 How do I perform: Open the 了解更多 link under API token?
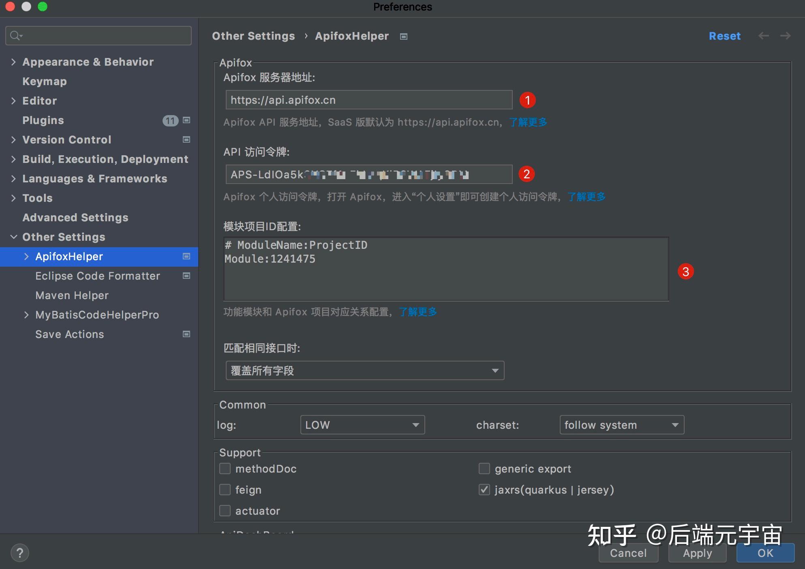(586, 197)
